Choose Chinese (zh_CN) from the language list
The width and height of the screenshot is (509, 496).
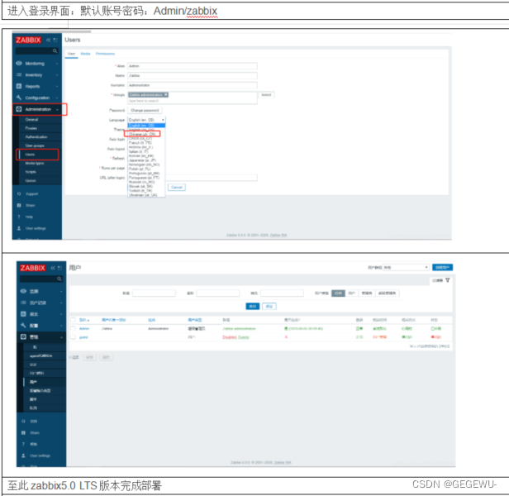tap(142, 134)
